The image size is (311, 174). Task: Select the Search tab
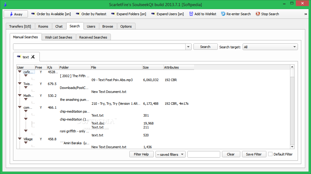(75, 26)
